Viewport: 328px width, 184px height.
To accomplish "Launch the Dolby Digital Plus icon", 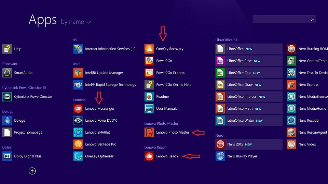I will 7,156.
